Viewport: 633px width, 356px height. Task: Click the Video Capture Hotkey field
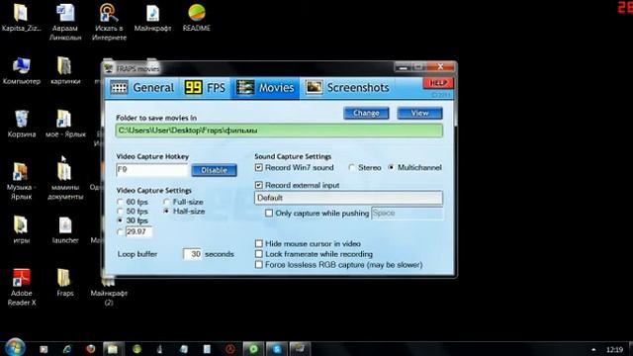[151, 170]
